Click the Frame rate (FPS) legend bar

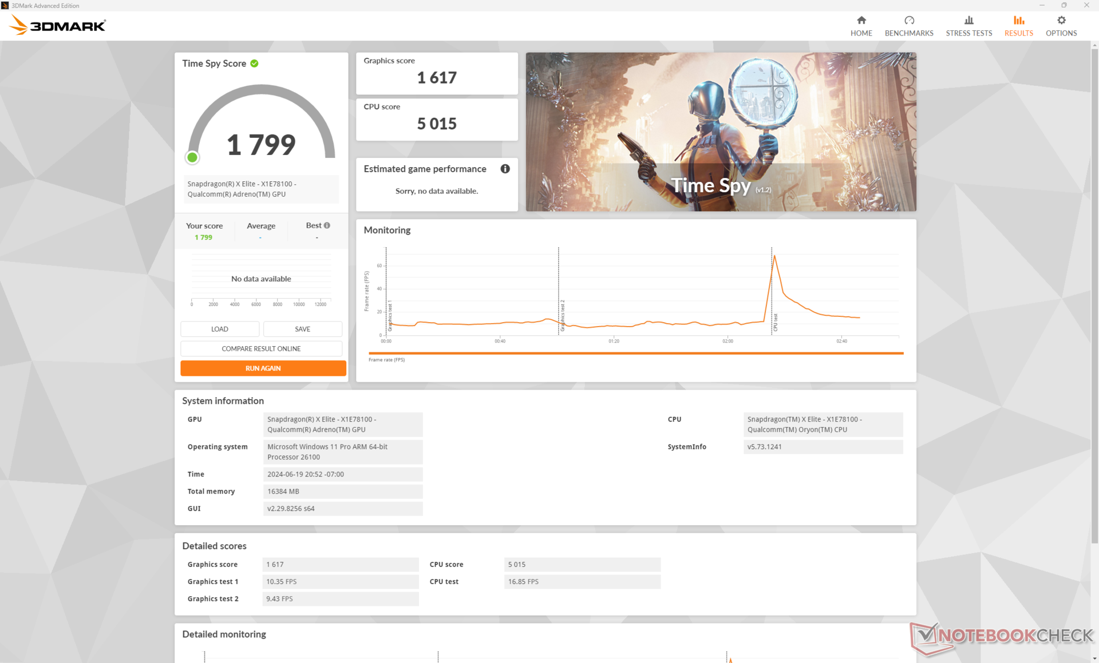pos(635,354)
